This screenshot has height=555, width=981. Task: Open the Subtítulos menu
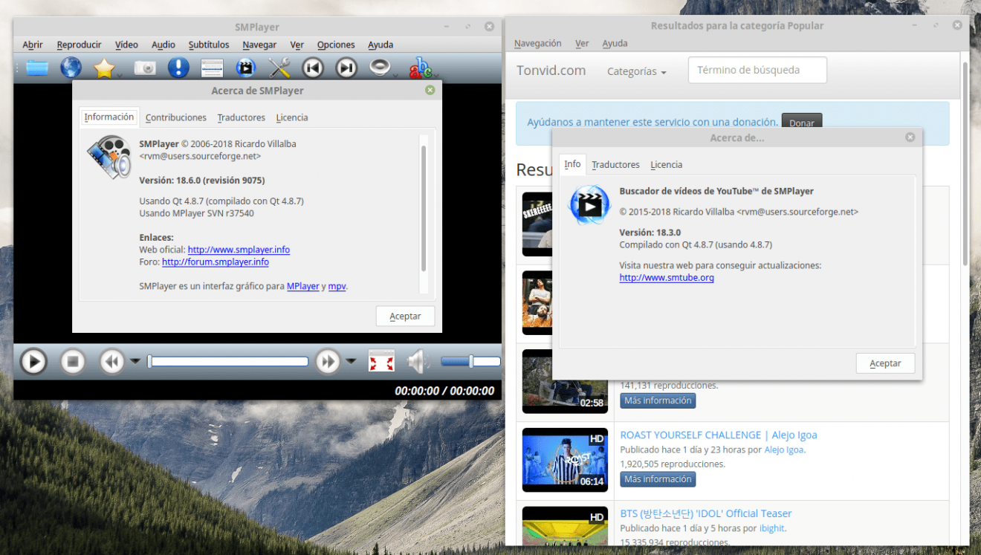click(209, 45)
